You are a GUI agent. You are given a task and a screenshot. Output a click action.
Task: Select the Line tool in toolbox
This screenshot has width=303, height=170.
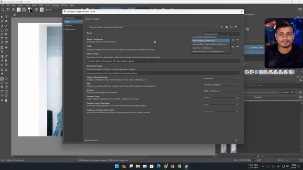[x=6, y=26]
